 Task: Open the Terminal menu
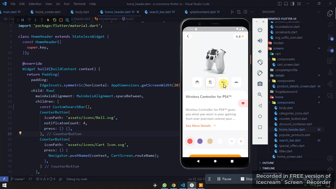(79, 4)
